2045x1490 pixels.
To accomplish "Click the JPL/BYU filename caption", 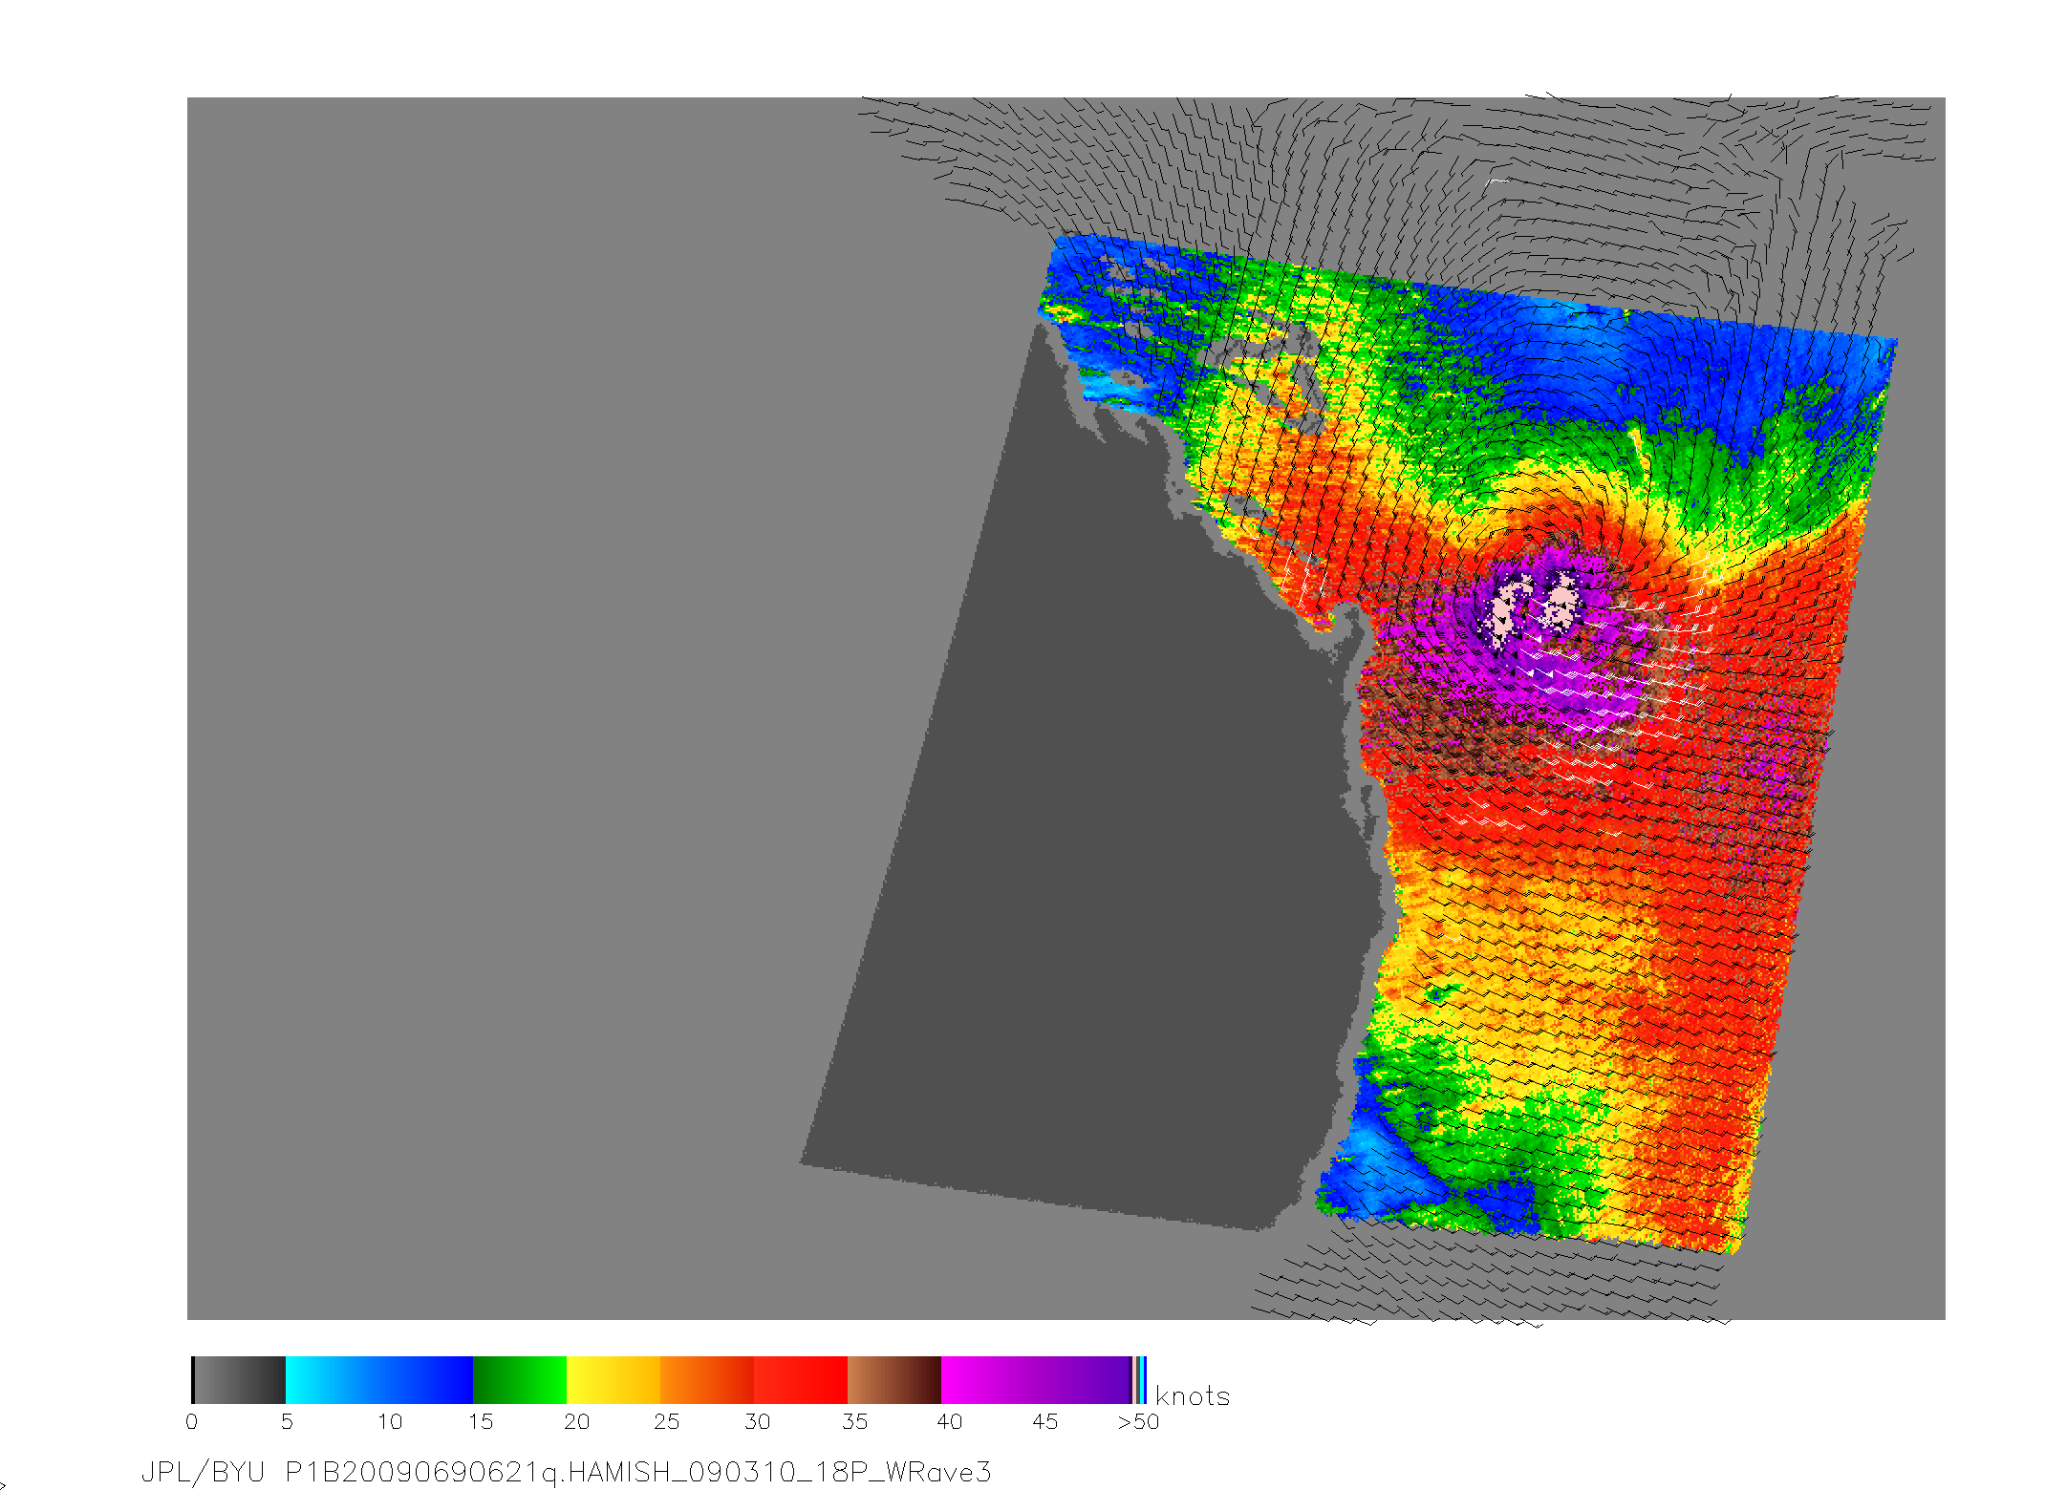I will click(x=566, y=1472).
